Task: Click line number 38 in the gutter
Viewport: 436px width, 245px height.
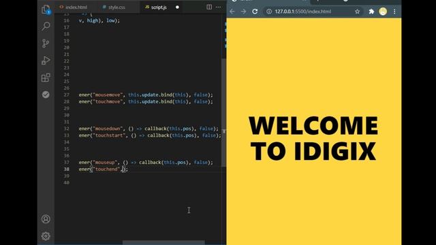Action: [x=66, y=169]
